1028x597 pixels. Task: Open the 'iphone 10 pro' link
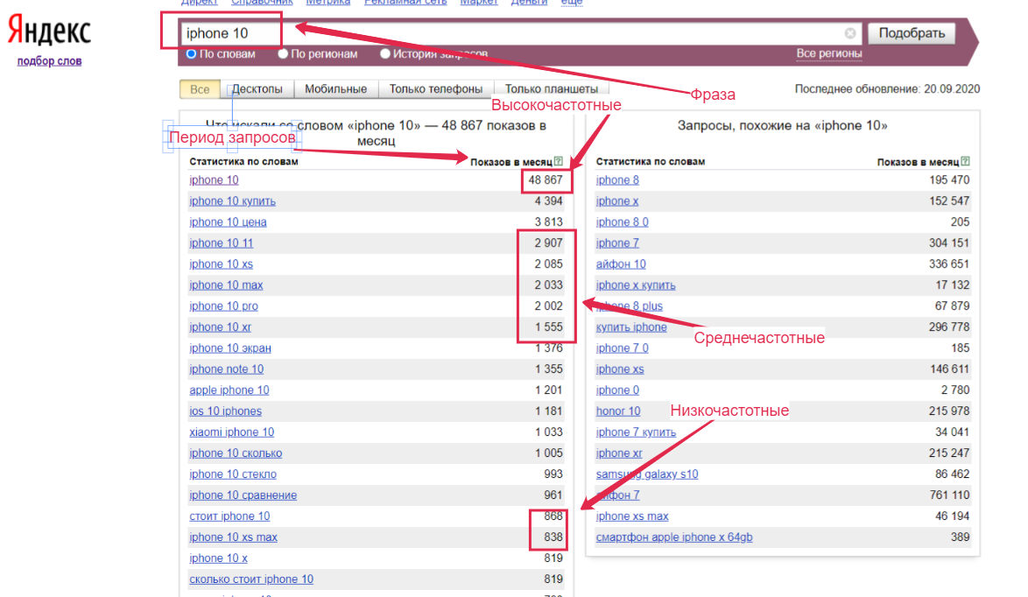tap(223, 306)
